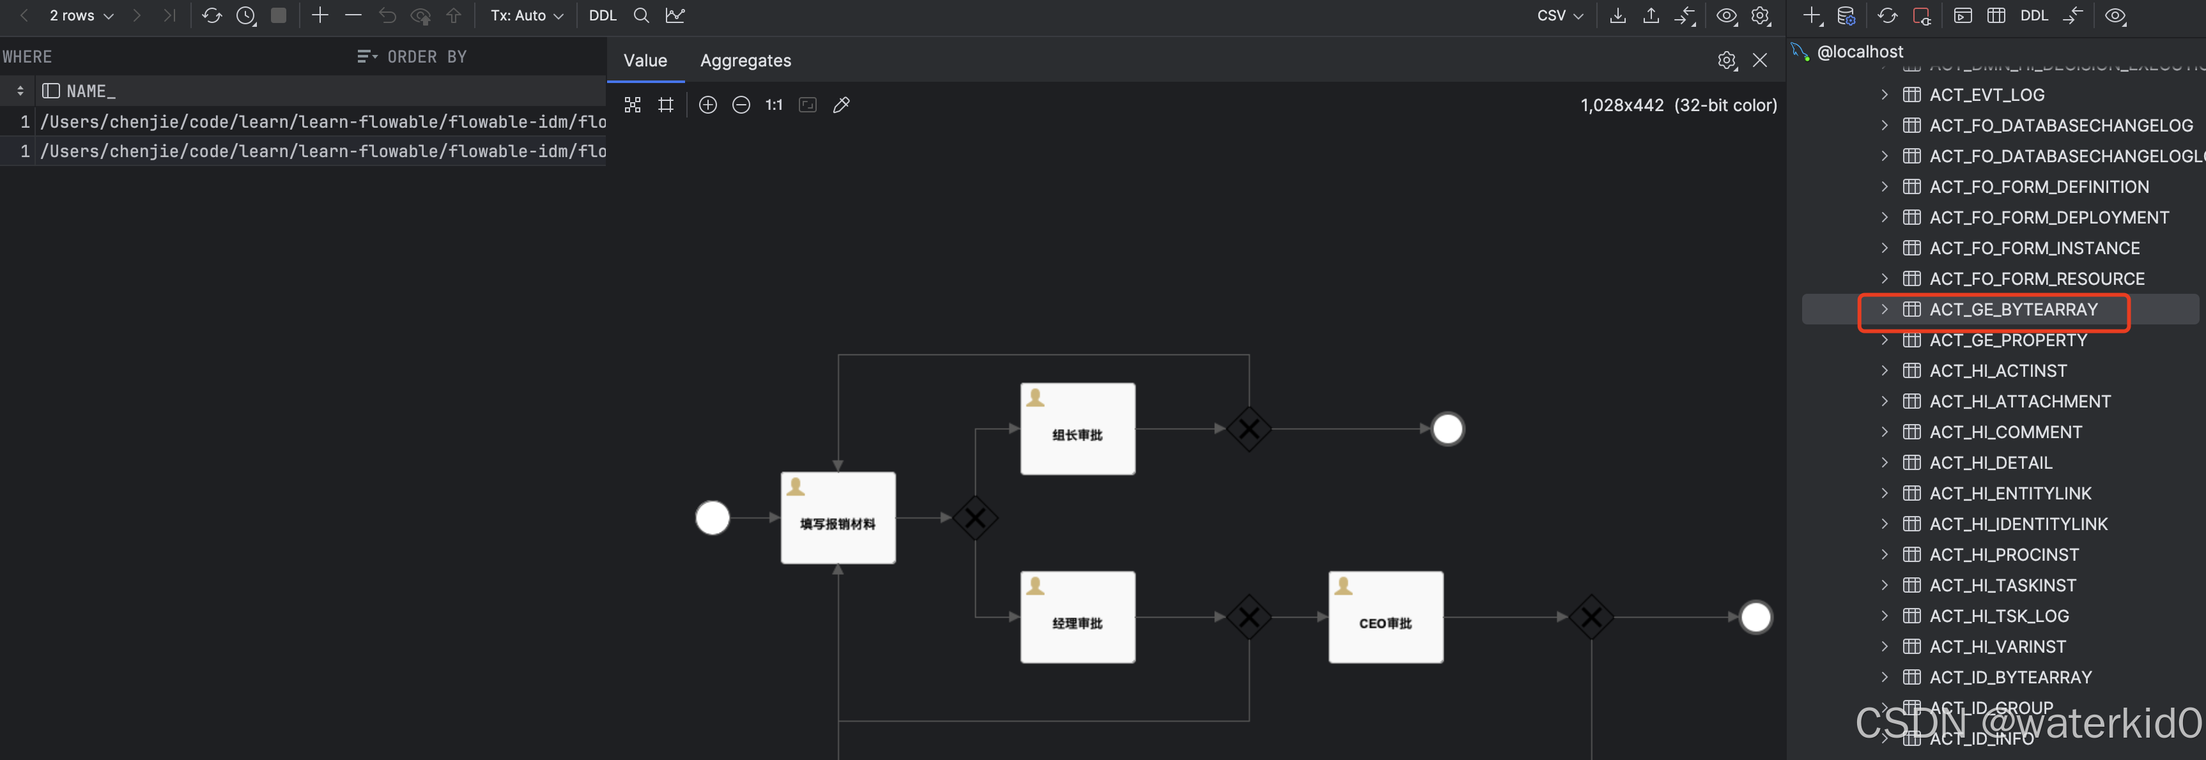Toggle chessboard transparency background

tap(632, 104)
